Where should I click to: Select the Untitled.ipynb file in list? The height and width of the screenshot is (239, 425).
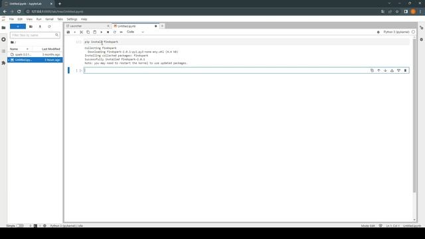click(35, 60)
